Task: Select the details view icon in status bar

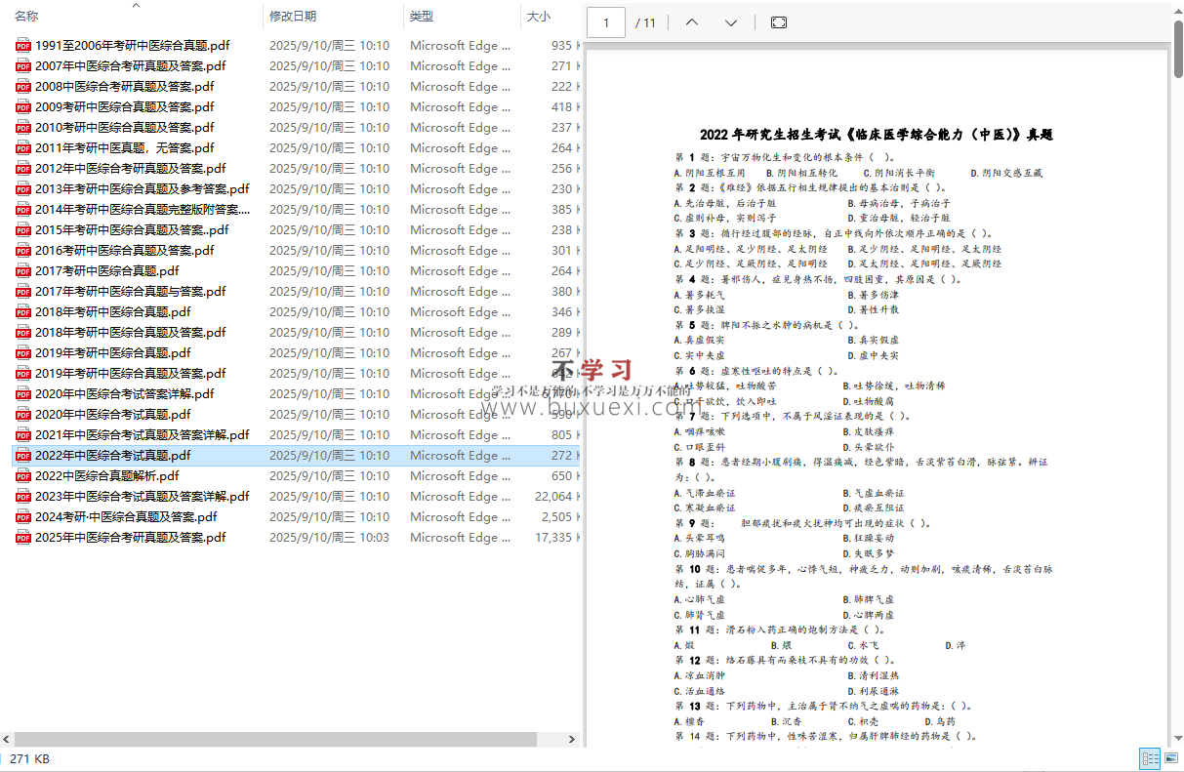Action: pyautogui.click(x=1149, y=759)
